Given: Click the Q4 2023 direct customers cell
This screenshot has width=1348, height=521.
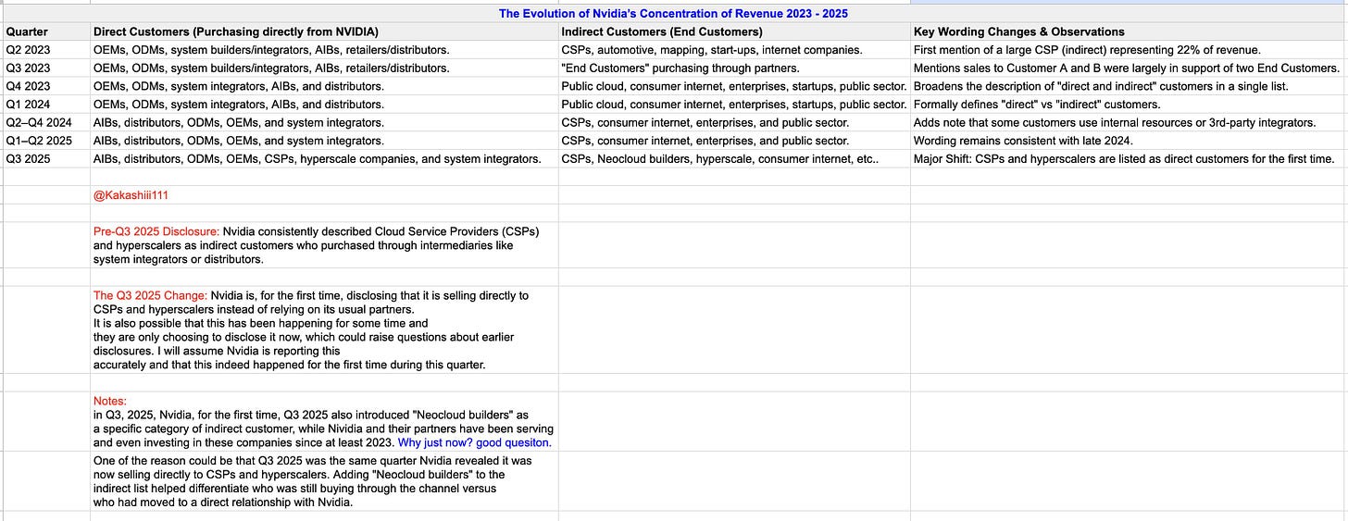Looking at the screenshot, I should coord(324,86).
